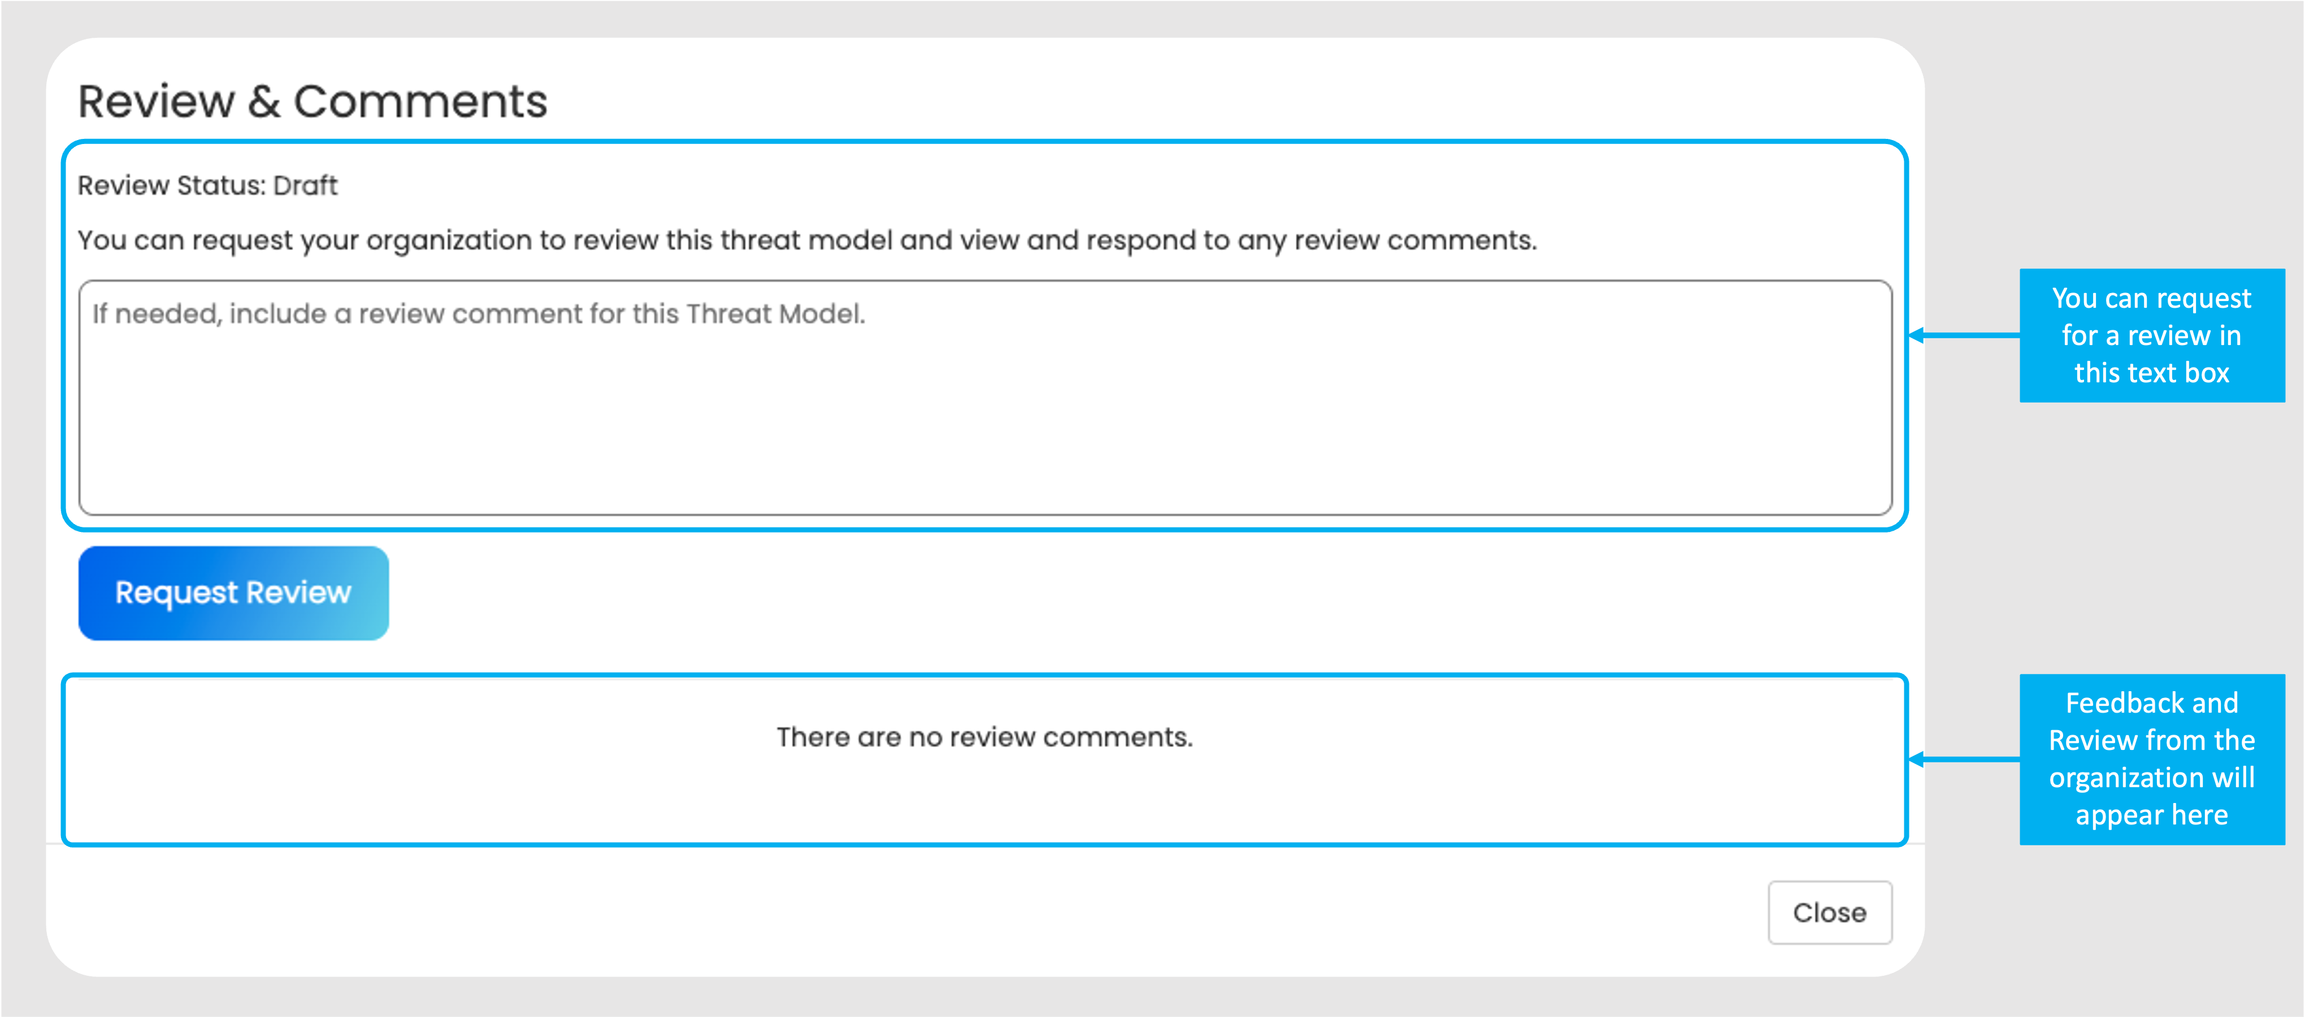Click the arrow pointing to the text box

(1964, 335)
